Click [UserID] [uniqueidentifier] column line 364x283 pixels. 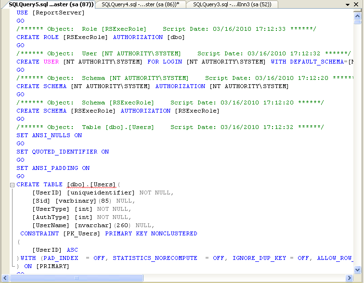click(x=103, y=193)
